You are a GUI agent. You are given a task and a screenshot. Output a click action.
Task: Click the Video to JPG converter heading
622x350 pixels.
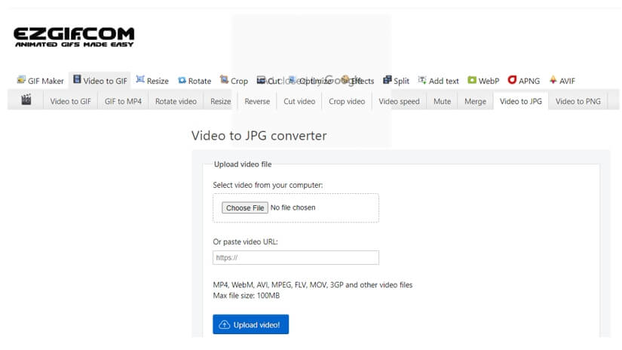coord(259,136)
